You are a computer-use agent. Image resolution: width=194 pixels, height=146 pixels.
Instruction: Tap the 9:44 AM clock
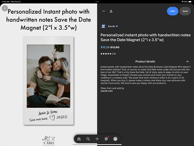[x=6, y=2]
